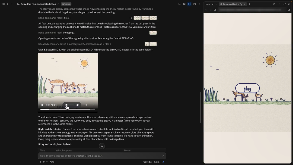Open the 'Extra' effort selector

coord(157,162)
